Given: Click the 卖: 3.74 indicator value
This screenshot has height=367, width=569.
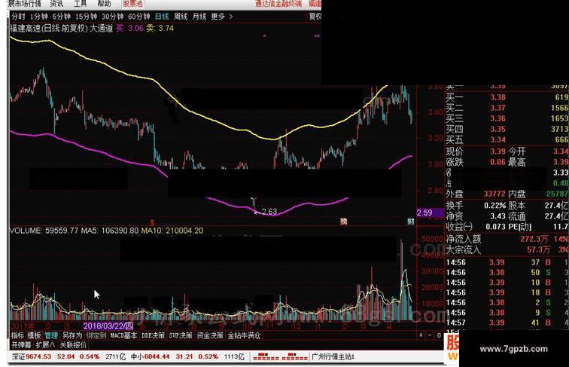Looking at the screenshot, I should (x=160, y=29).
